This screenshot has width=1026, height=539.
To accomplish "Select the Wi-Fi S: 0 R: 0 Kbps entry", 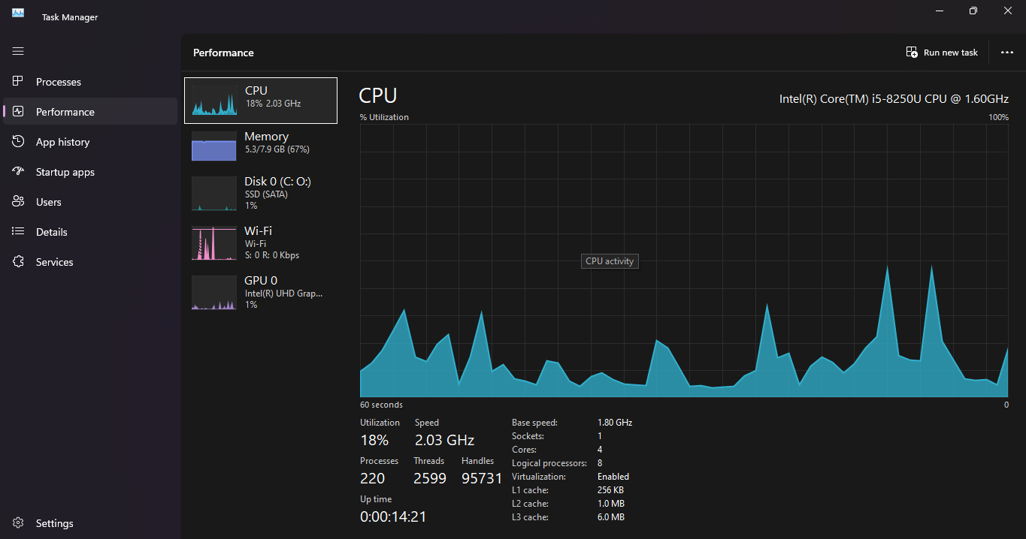I will point(261,242).
